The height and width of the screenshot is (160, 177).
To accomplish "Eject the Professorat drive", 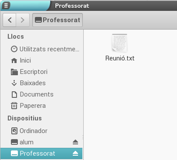I will point(75,153).
